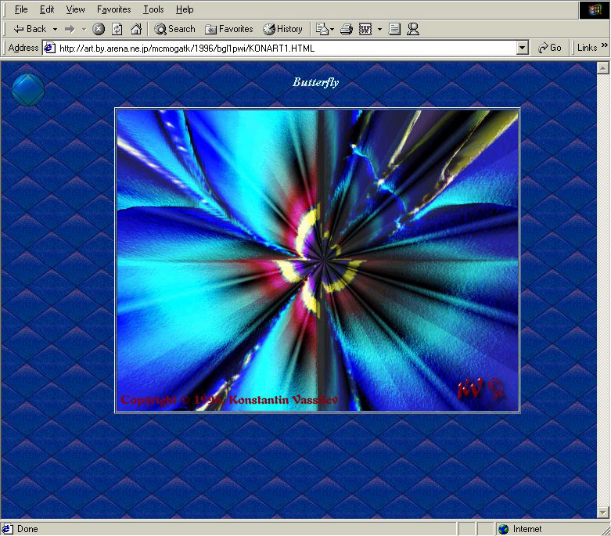Go back with the Back arrow button
Viewport: 611px width, 536px height.
[30, 29]
